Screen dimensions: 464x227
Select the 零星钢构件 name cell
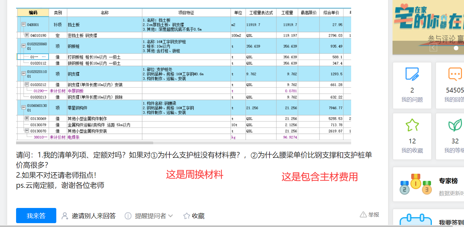click(105, 108)
